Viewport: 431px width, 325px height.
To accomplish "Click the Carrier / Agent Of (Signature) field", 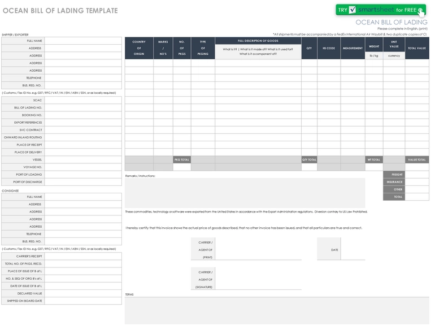I will coord(258,279).
